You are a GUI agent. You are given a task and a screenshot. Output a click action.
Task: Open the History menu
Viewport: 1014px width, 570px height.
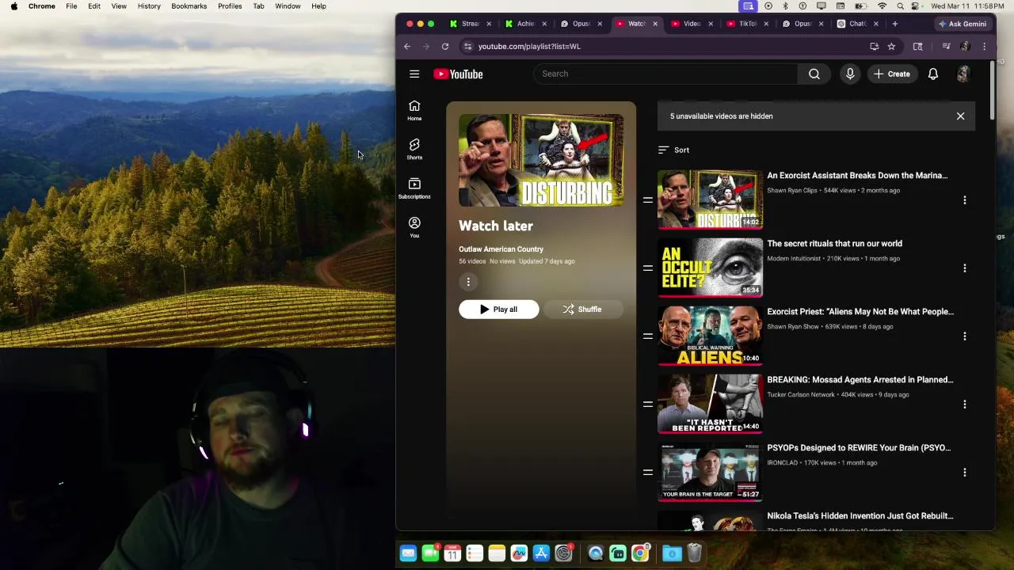pos(149,6)
